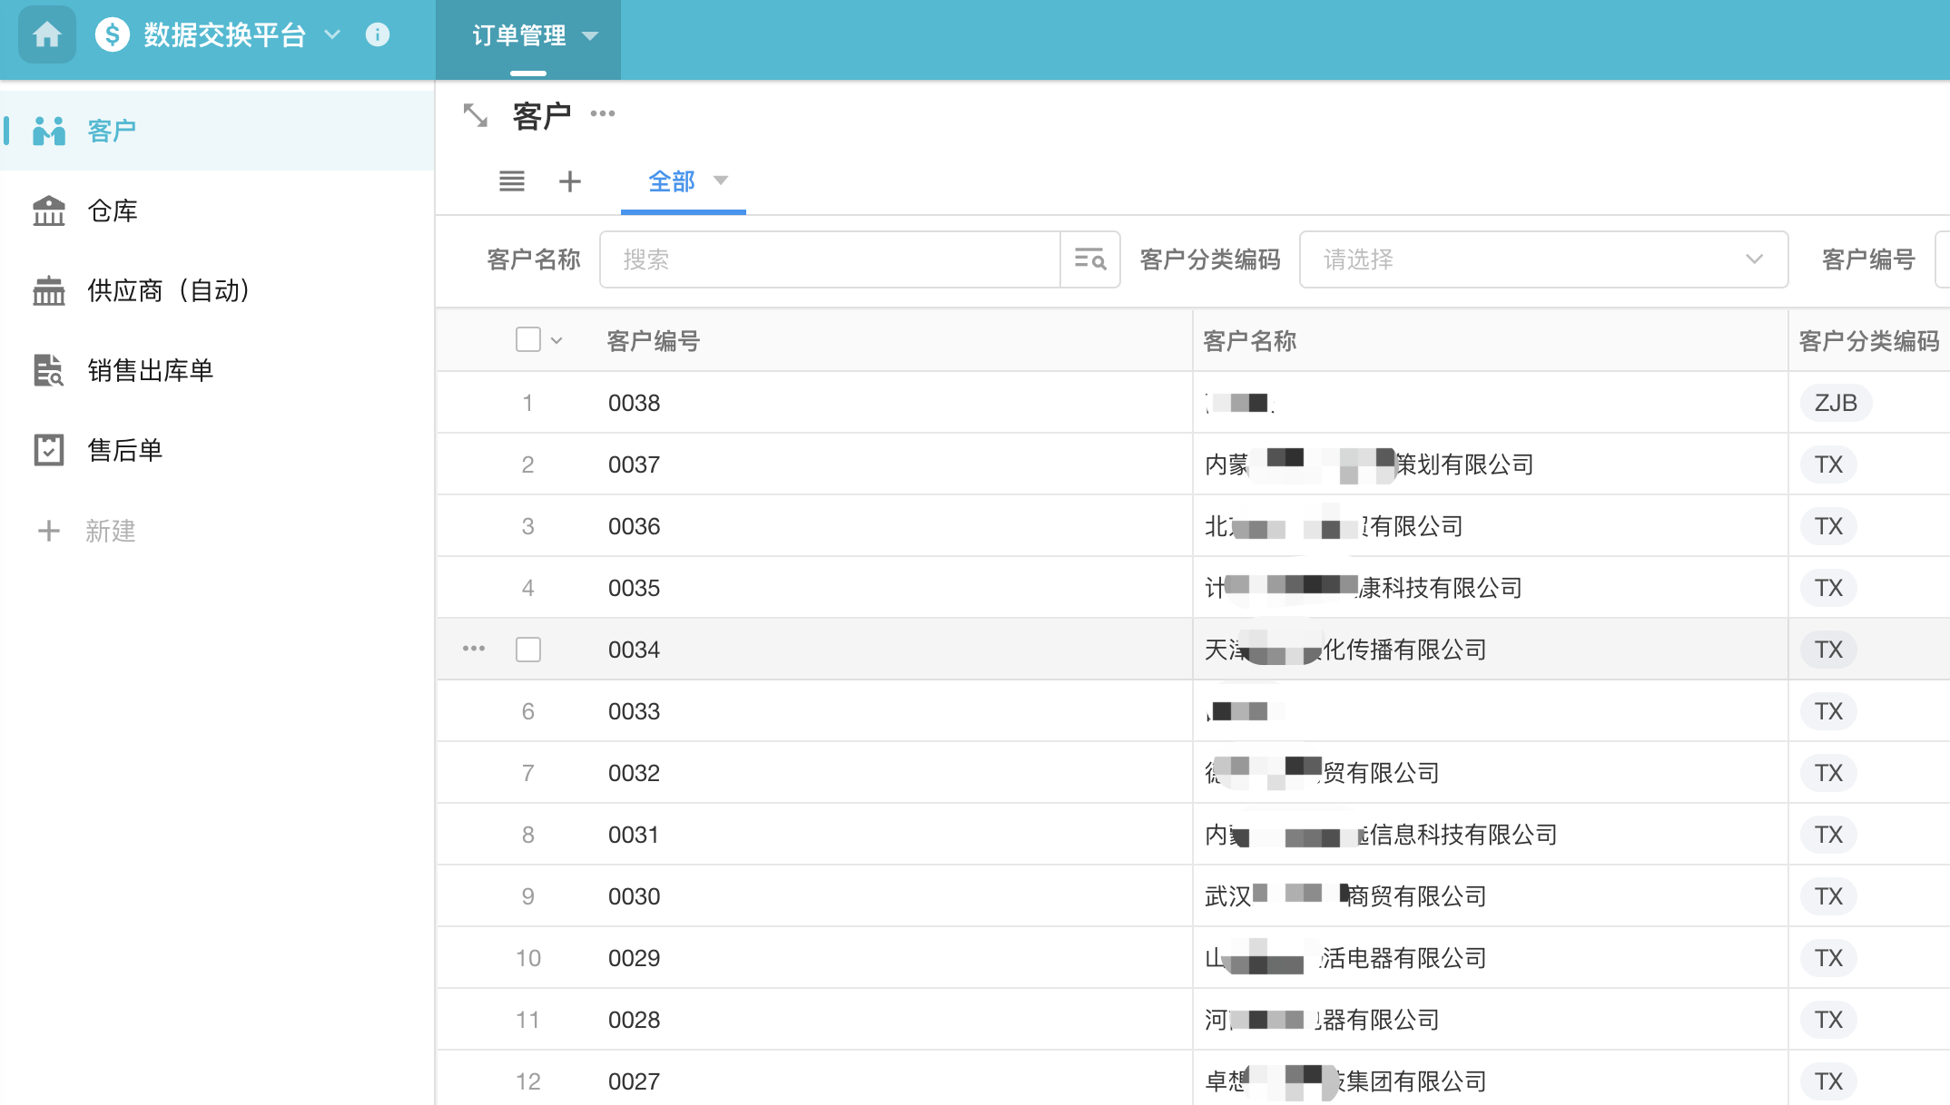
Task: Click customer number 0029
Action: 634,958
